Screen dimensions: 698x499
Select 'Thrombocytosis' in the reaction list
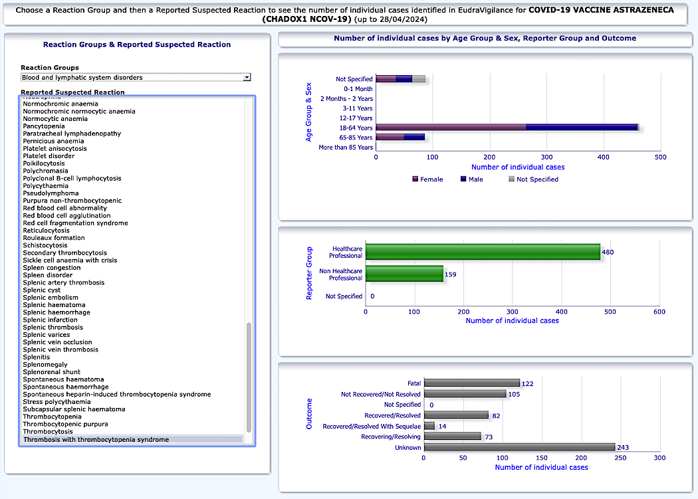click(x=48, y=432)
